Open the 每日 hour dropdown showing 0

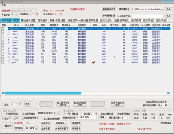point(14,118)
